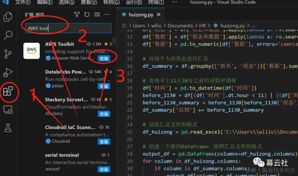
Task: Open the Remote Explorer view
Action: tap(8, 110)
